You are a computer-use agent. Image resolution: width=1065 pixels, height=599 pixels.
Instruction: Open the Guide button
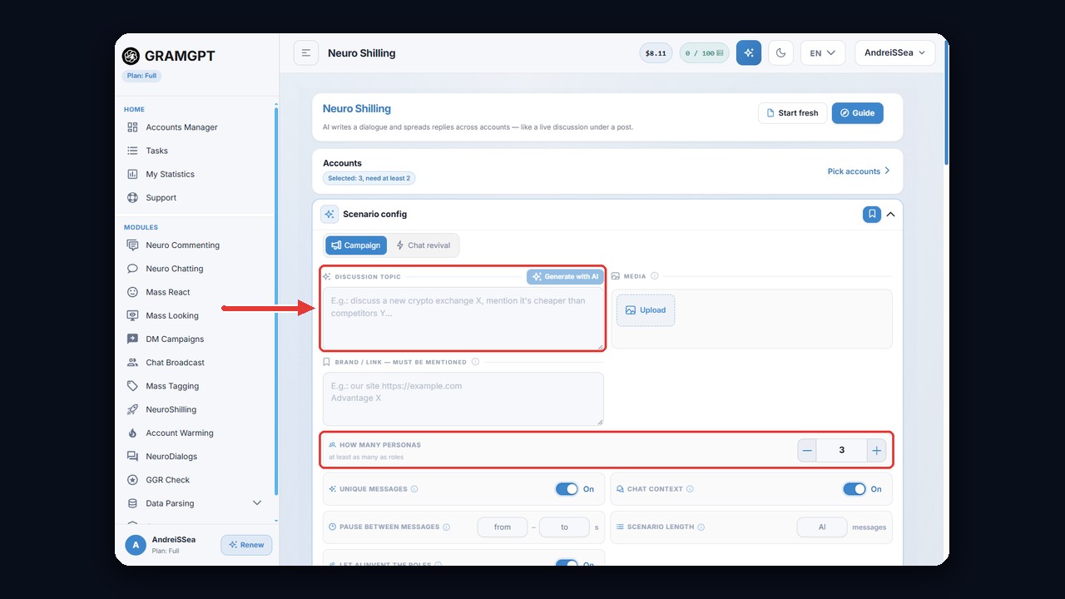pos(858,113)
